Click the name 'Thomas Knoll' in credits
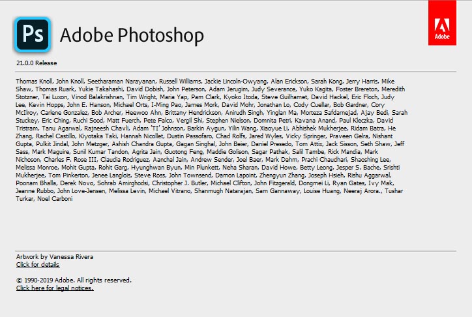Viewport: 472px width, 317px height. (34, 82)
